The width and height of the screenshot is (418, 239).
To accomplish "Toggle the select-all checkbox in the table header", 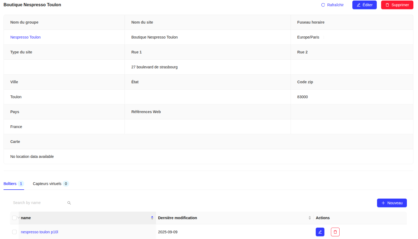I will 14,218.
